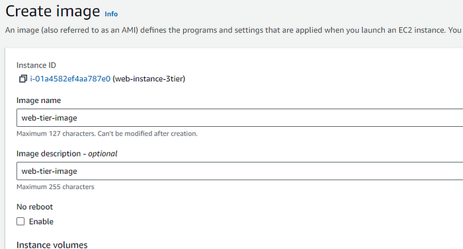This screenshot has width=463, height=249.
Task: Click the Instance ID label
Action: pyautogui.click(x=36, y=65)
